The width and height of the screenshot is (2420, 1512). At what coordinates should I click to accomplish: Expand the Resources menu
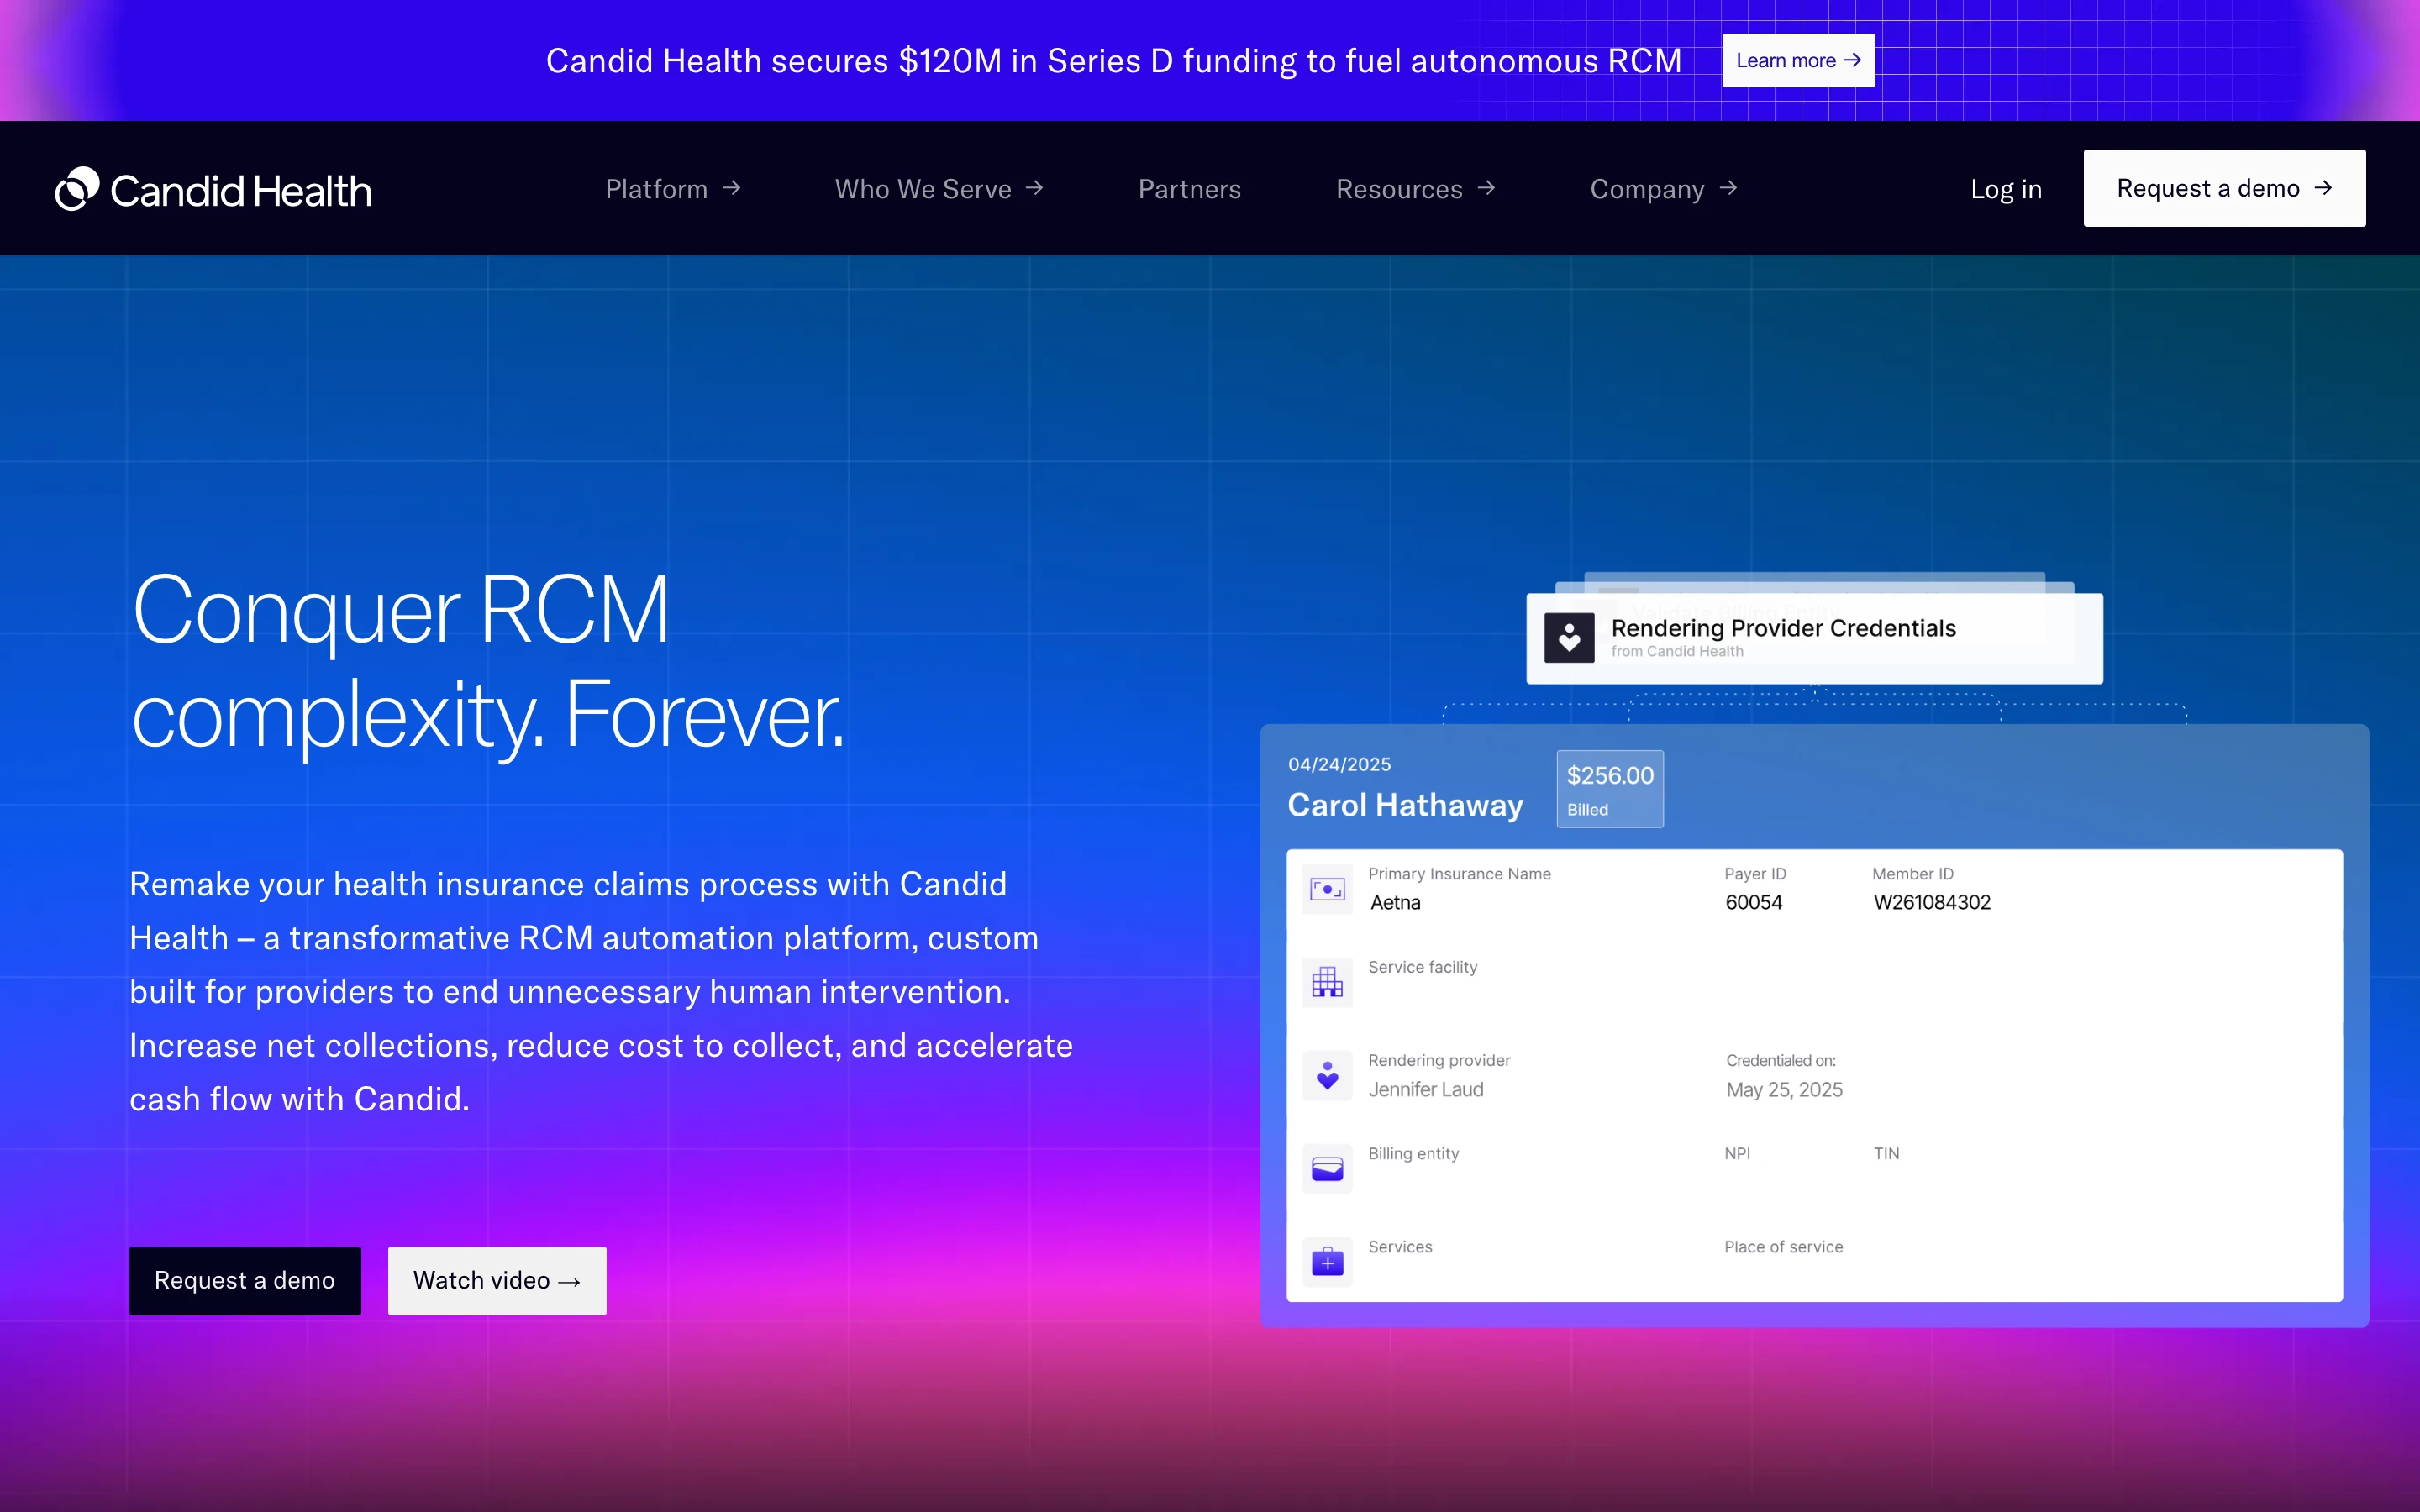pos(1415,189)
